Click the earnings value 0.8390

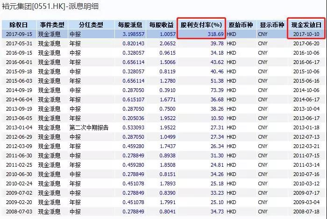click(x=167, y=193)
